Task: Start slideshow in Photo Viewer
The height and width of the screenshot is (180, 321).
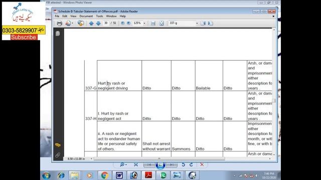Action: click(x=160, y=165)
